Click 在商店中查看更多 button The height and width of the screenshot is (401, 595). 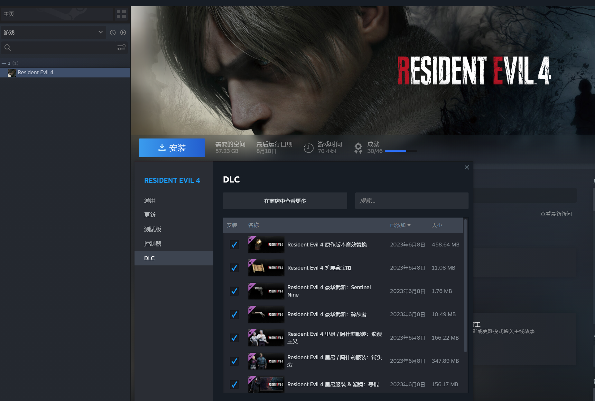pyautogui.click(x=285, y=201)
